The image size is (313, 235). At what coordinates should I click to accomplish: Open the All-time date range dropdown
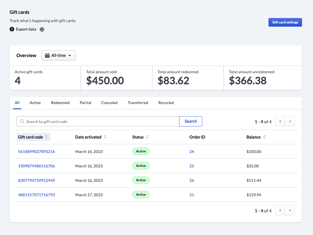tap(58, 55)
